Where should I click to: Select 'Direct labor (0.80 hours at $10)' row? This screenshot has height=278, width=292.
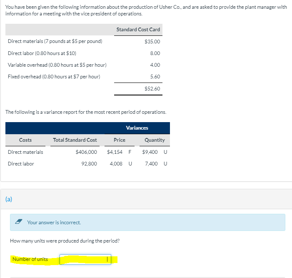(42, 53)
